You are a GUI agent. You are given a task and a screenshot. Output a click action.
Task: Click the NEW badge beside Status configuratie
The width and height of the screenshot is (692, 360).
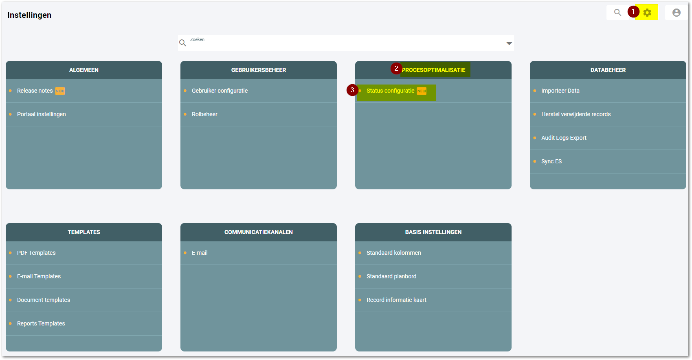422,91
